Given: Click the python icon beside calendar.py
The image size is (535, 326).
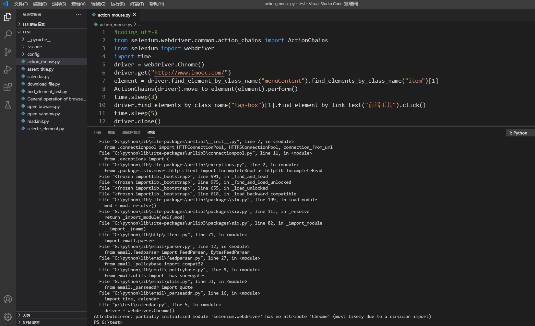Looking at the screenshot, I should point(23,76).
